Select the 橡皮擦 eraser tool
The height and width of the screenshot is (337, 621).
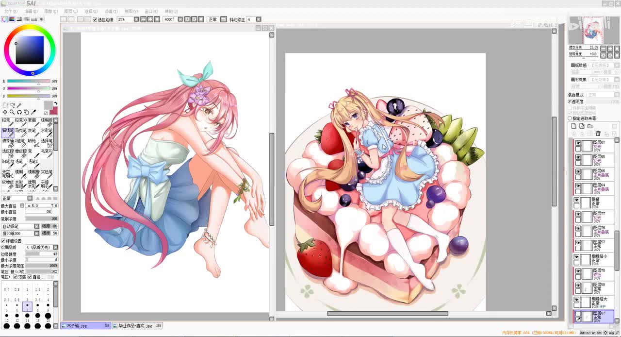[x=21, y=153]
